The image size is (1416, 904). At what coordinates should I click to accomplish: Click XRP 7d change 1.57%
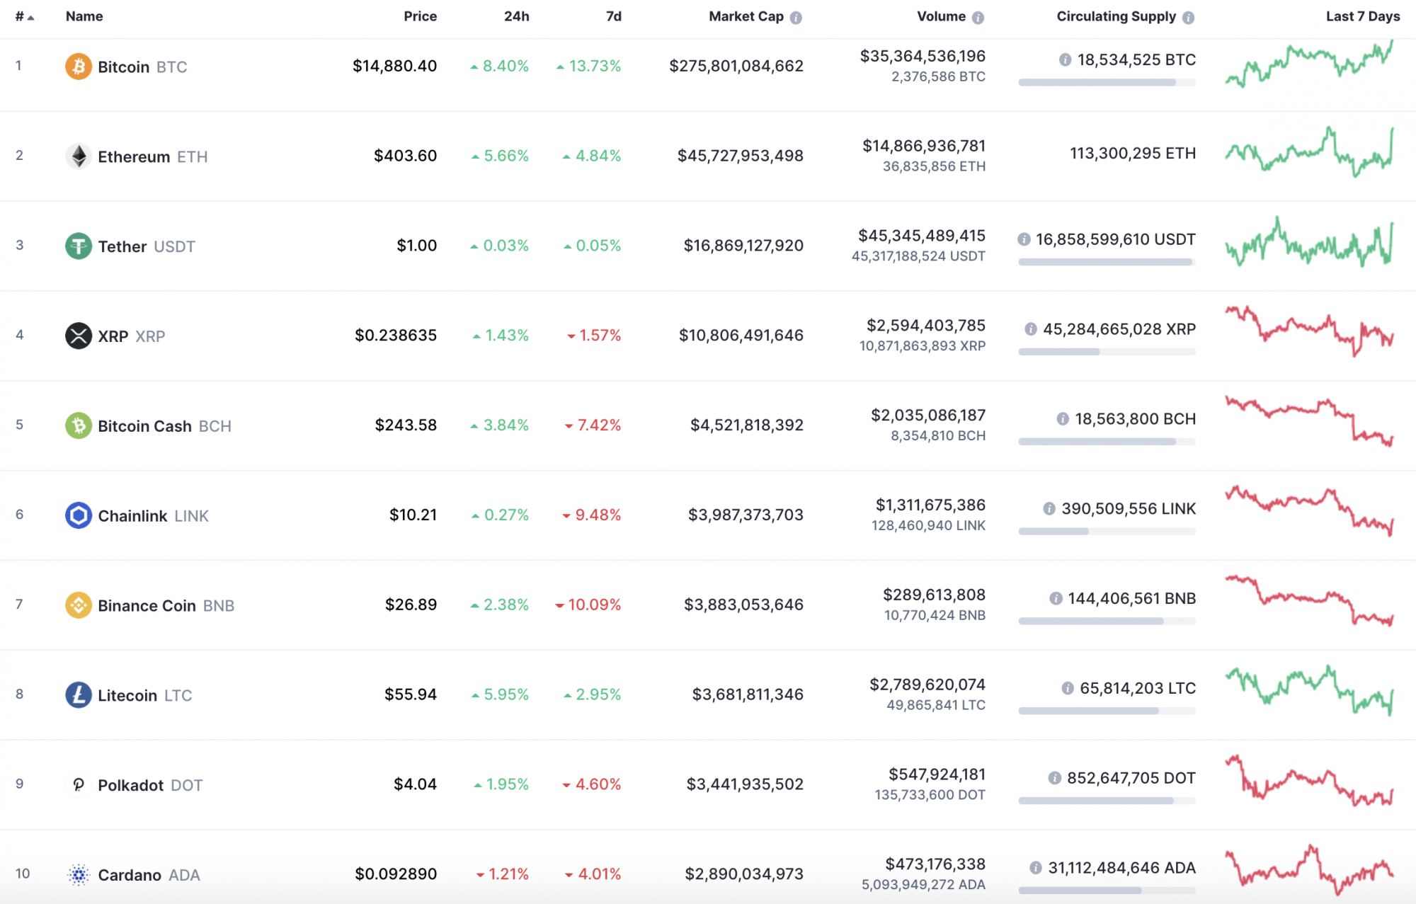pyautogui.click(x=594, y=336)
